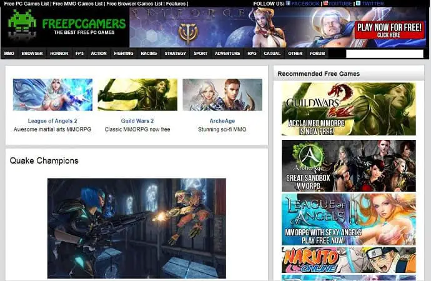
Task: Select the Forum menu item
Action: click(317, 53)
